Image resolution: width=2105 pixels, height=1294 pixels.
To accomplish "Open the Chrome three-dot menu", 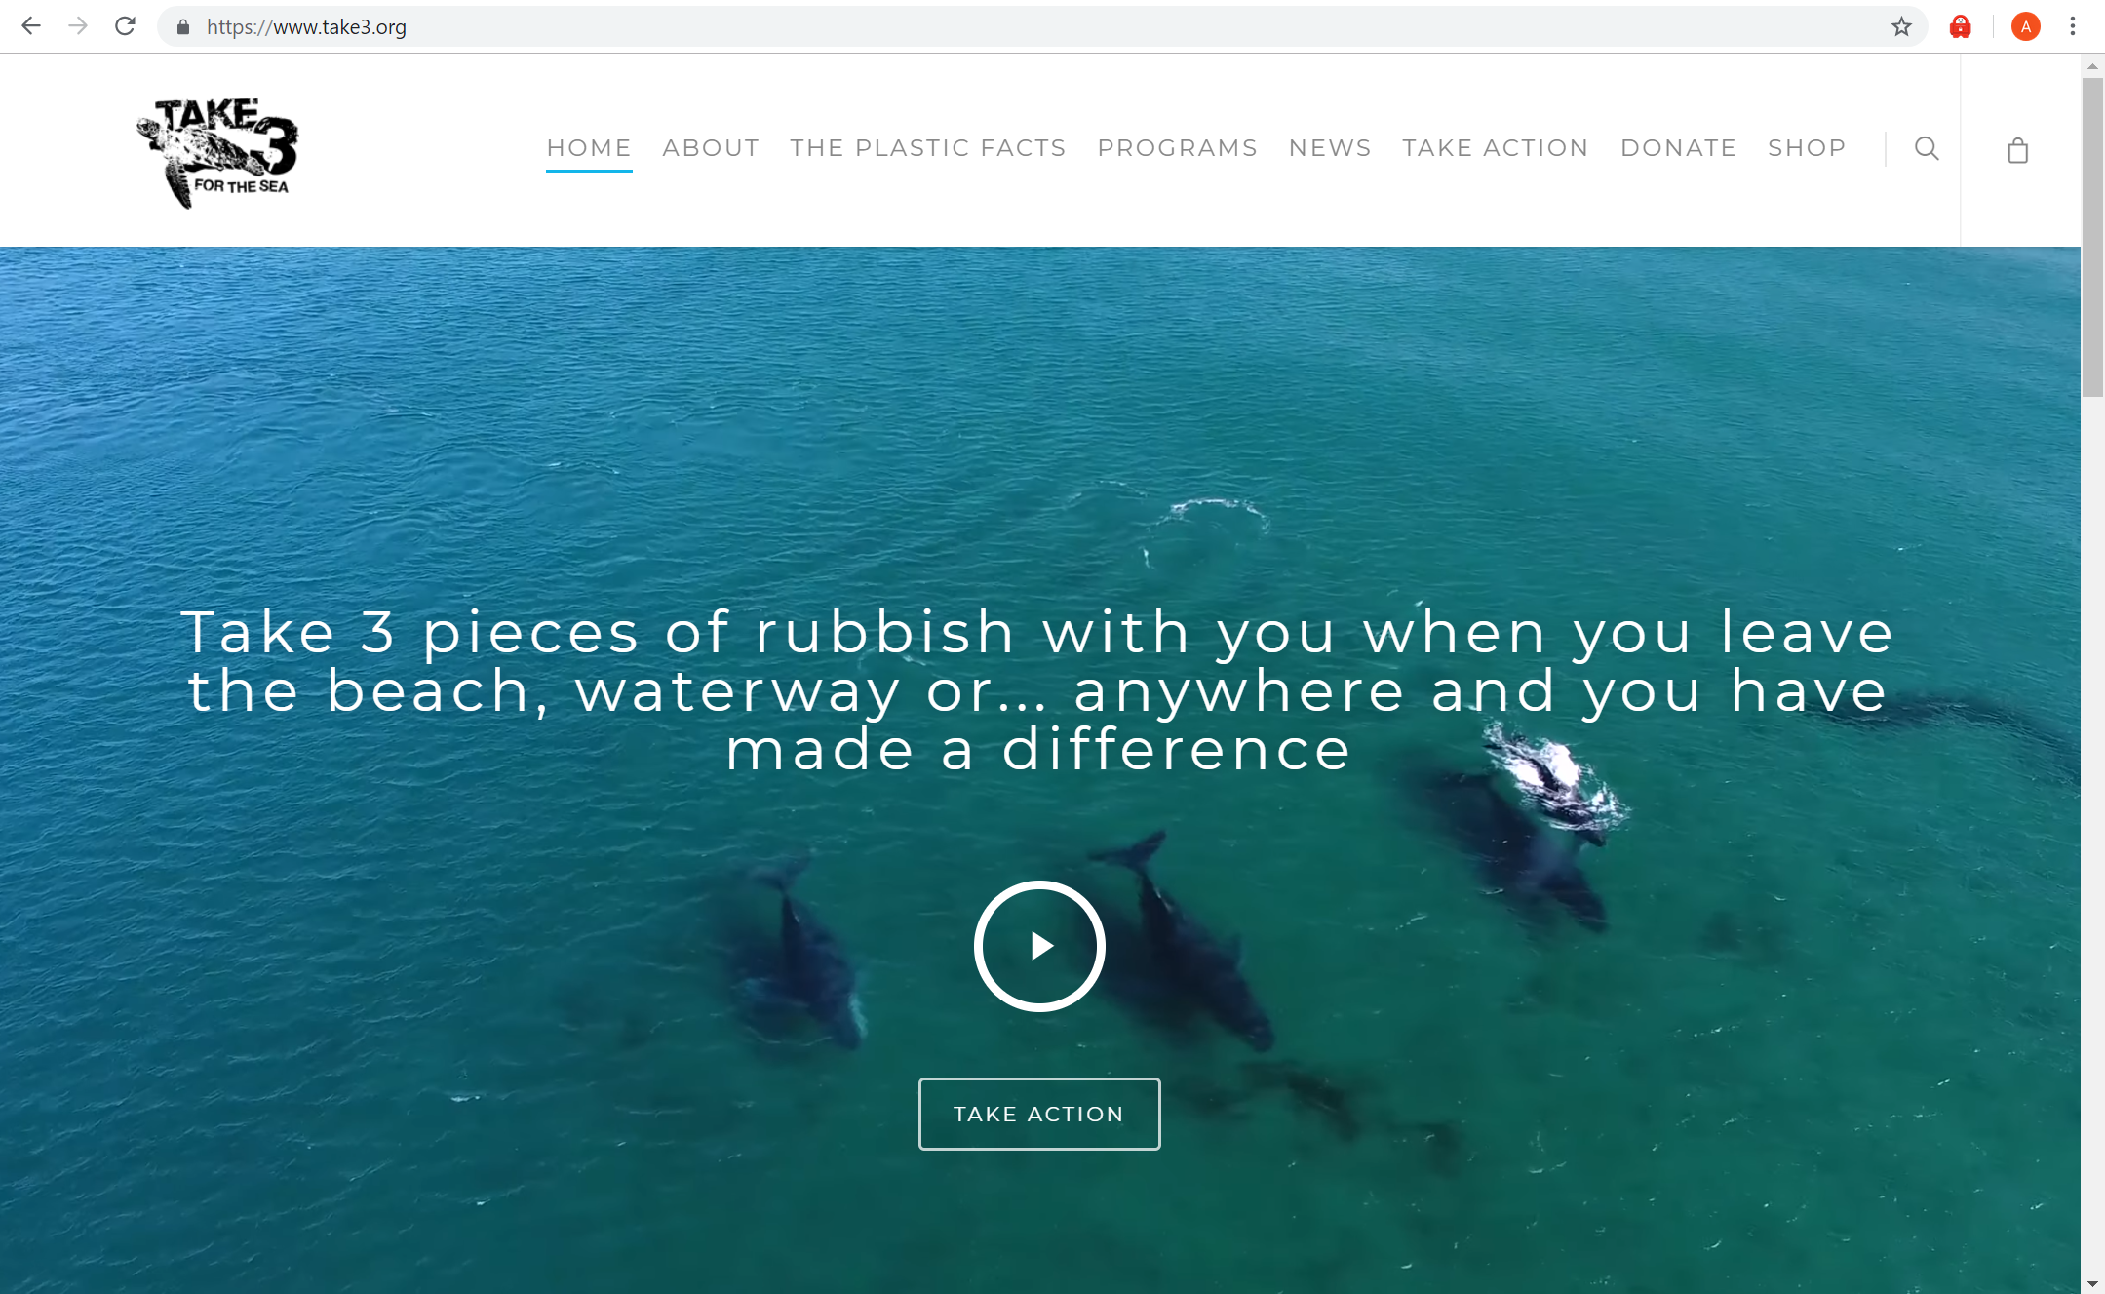I will coord(2073,26).
